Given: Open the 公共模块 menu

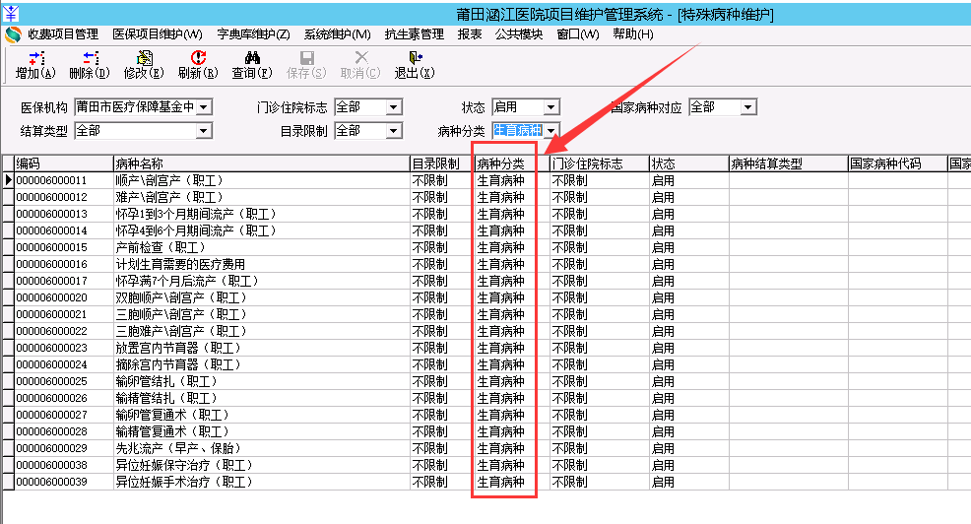Looking at the screenshot, I should (x=519, y=34).
